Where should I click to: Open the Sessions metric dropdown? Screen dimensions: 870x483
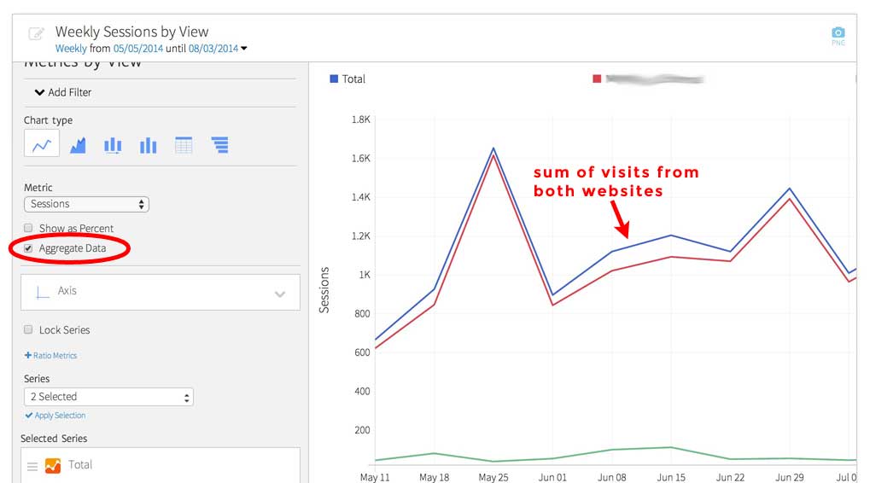click(x=86, y=204)
